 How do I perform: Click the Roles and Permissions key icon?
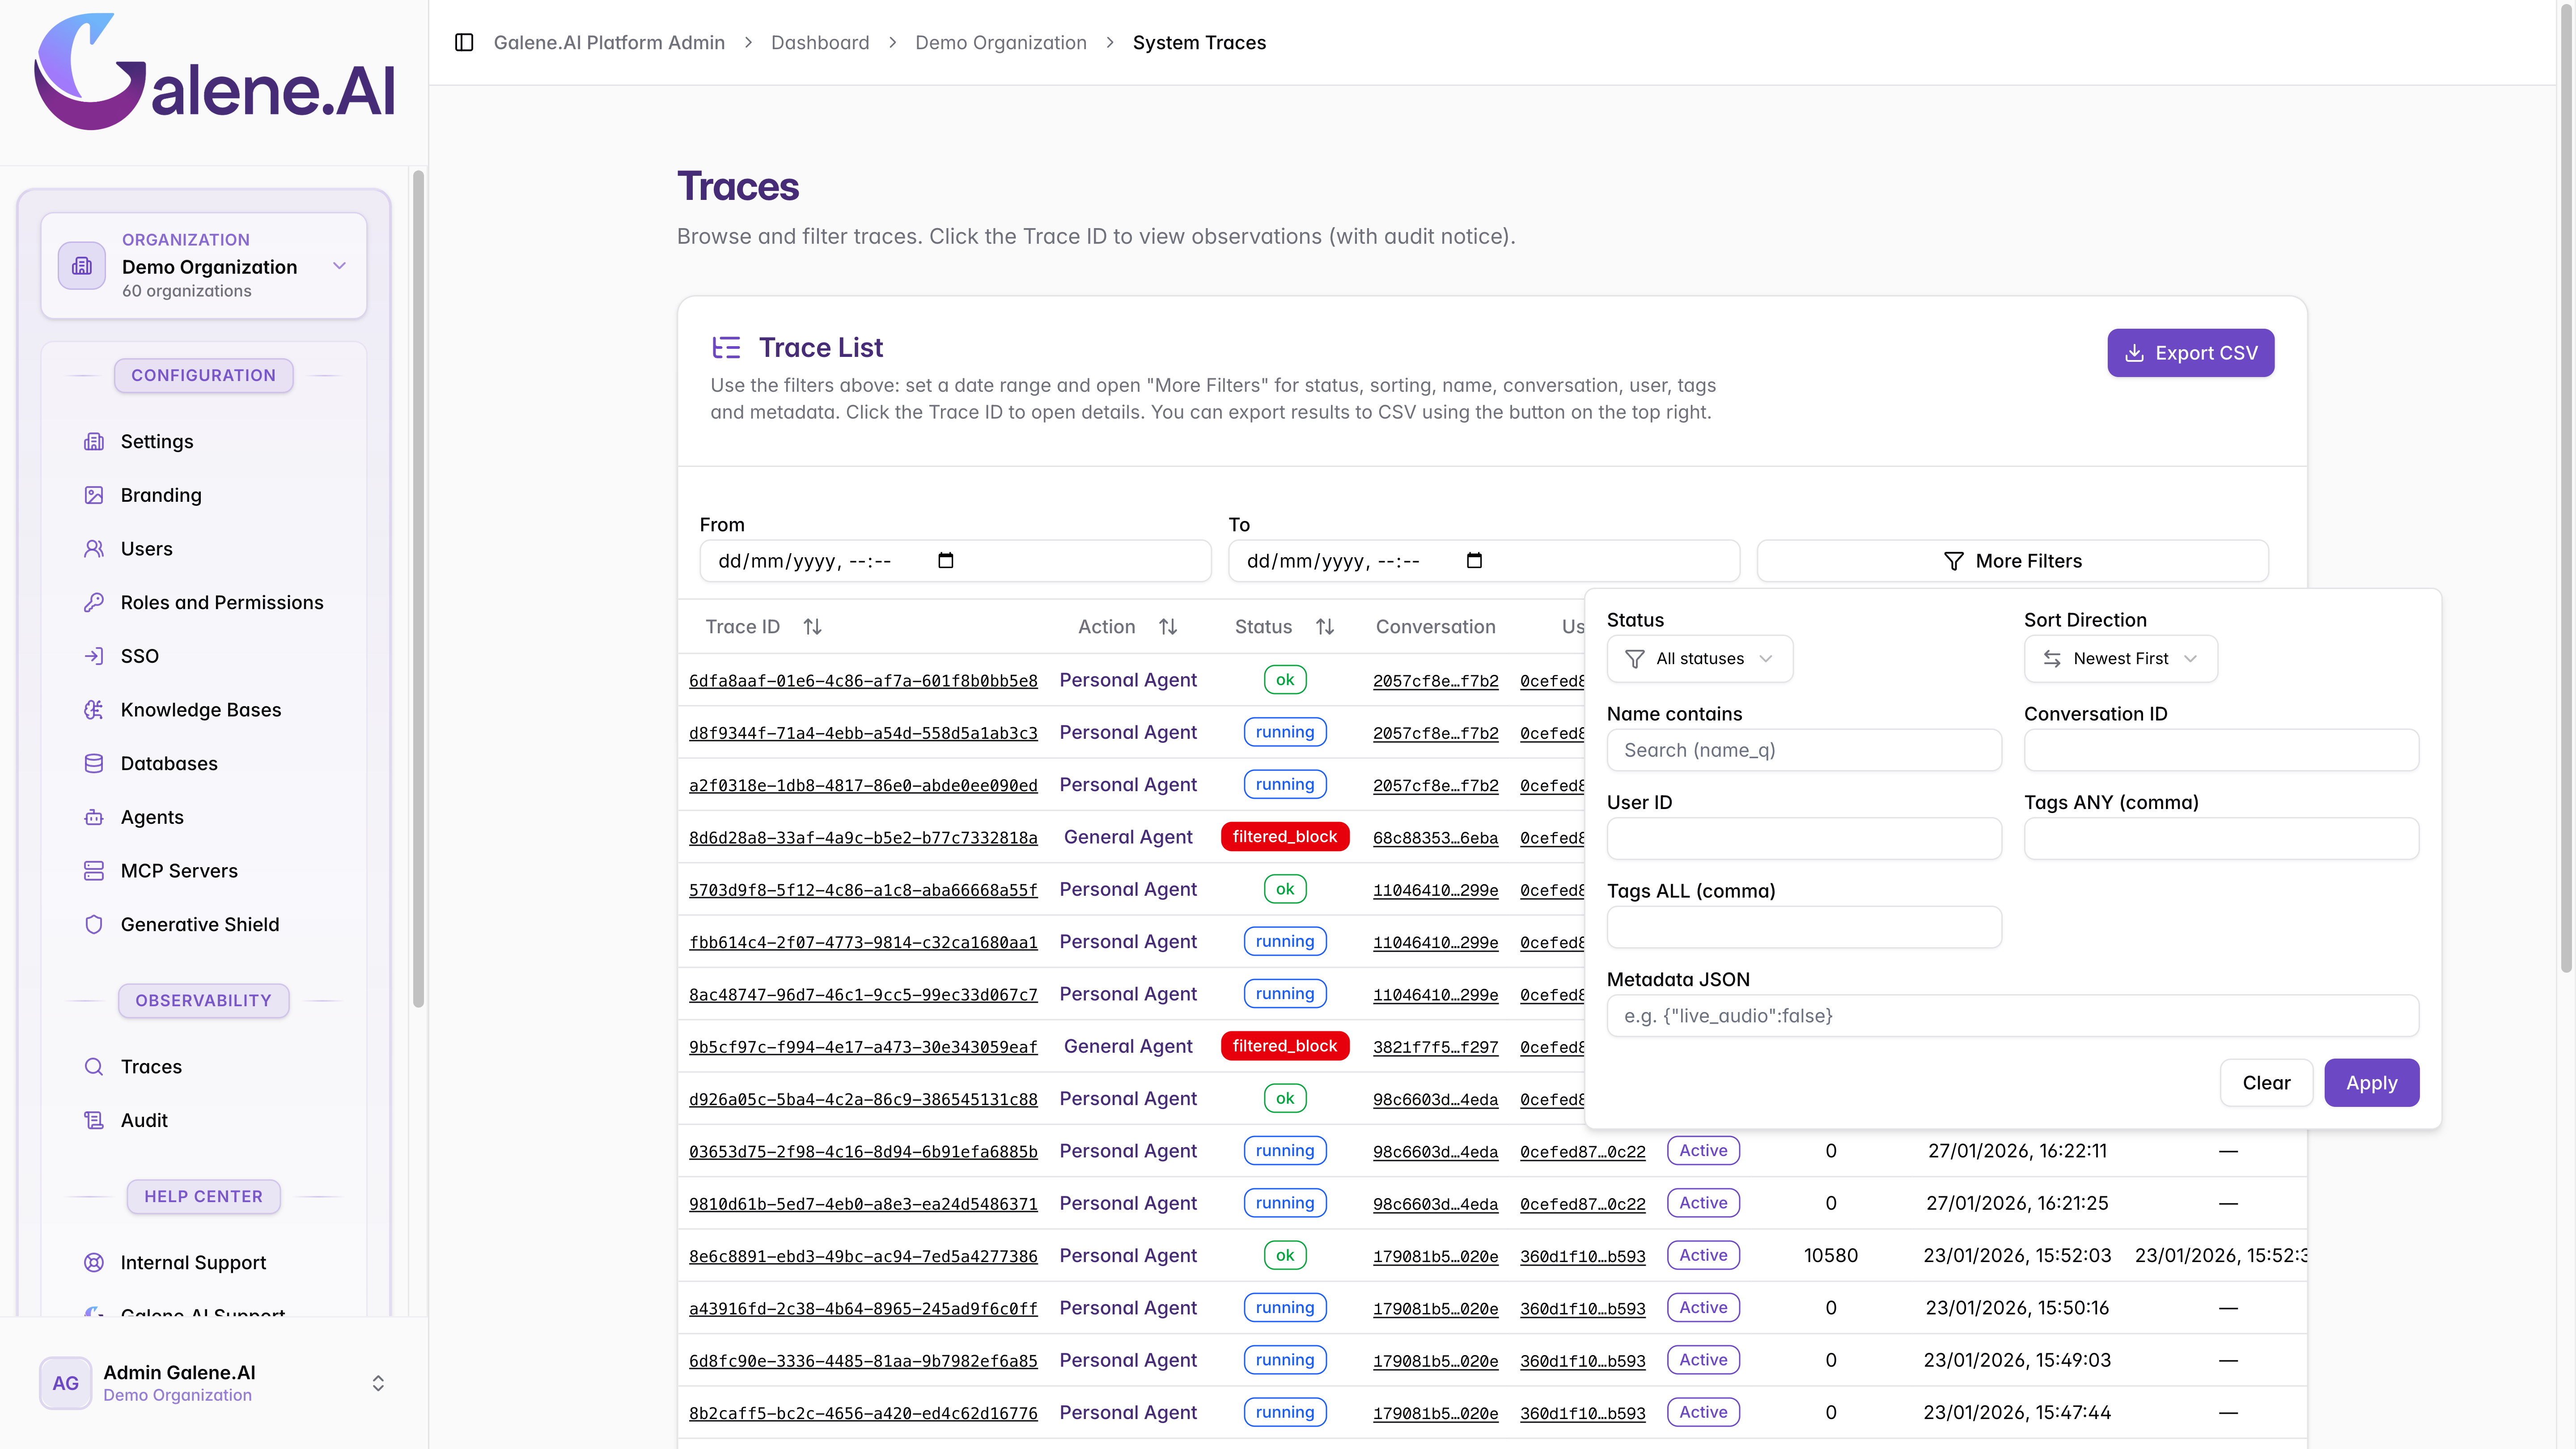94,602
